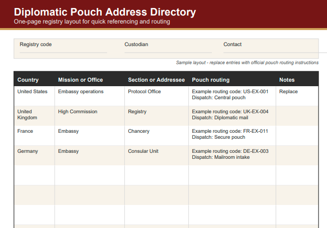Click the Country column header
Screen dimensions: 327x228
tap(35, 80)
